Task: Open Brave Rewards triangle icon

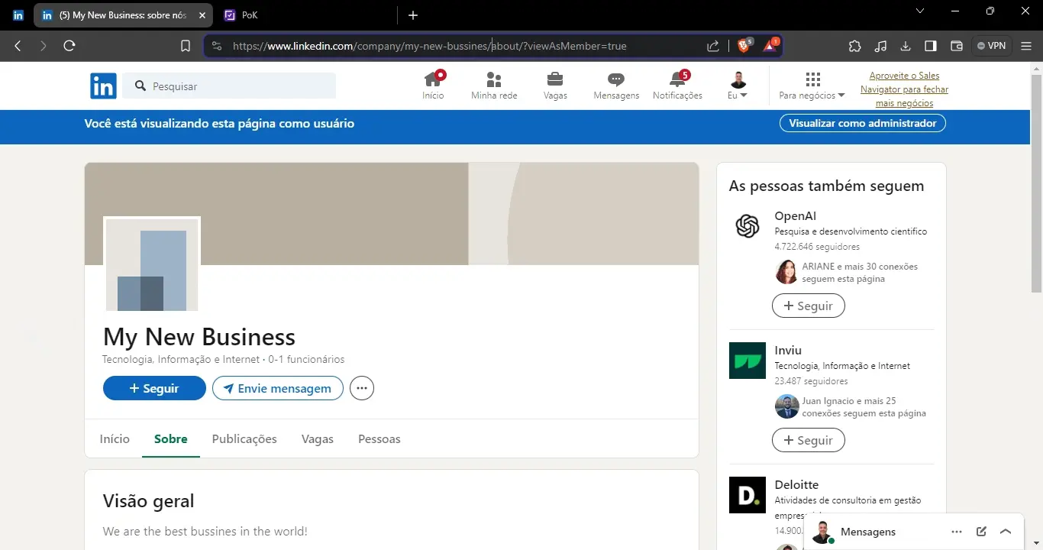Action: [x=770, y=46]
